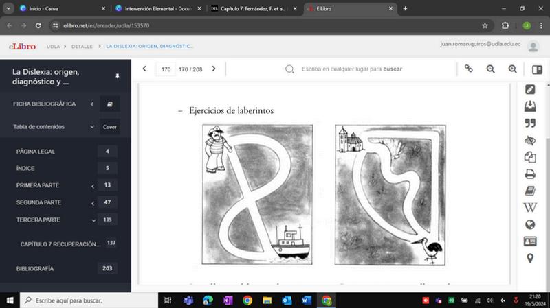Click the copy text icon in right toolbar
The width and height of the screenshot is (550, 308).
pos(530,157)
